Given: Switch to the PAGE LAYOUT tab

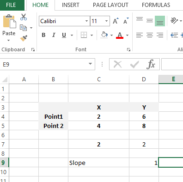Looking at the screenshot, I should 110,5.
